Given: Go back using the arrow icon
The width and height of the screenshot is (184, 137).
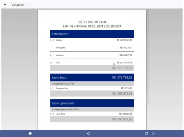Looking at the screenshot, I should [5, 4].
